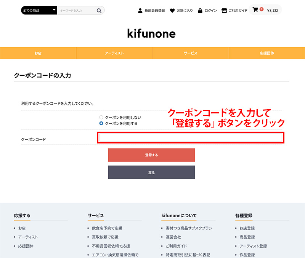
Task: Open the 応援団体 navigation tab
Action: (267, 53)
